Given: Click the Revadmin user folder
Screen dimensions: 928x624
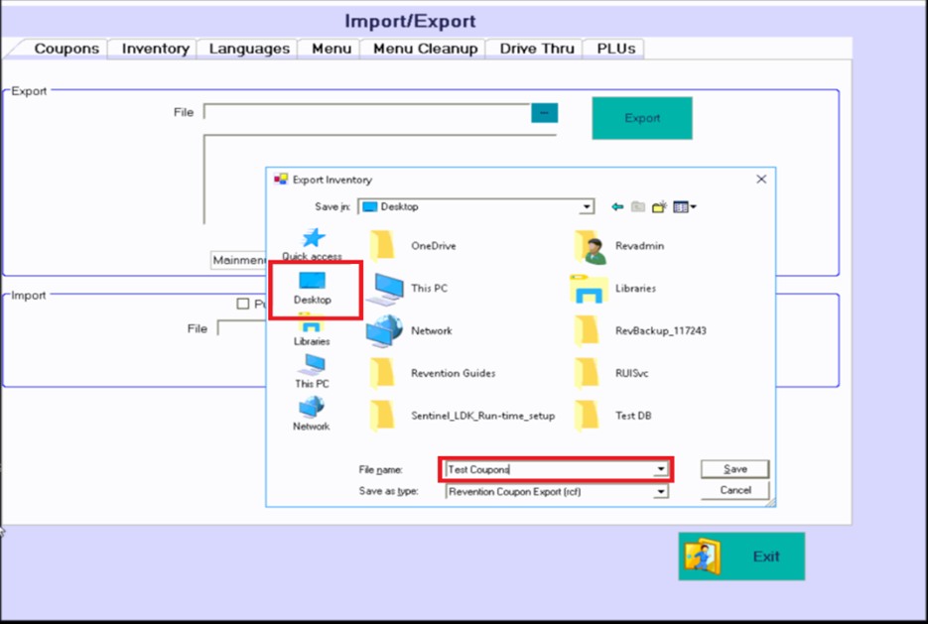Looking at the screenshot, I should [x=639, y=246].
